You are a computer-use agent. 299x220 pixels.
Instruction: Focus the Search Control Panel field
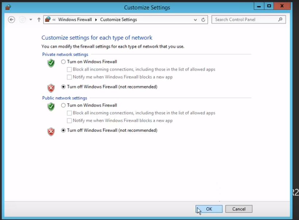pos(249,20)
